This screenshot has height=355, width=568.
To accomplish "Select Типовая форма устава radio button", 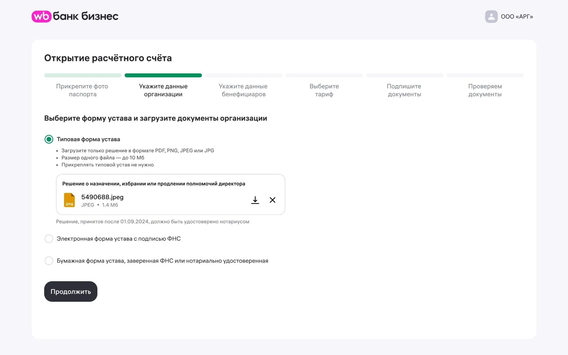I will pyautogui.click(x=49, y=139).
